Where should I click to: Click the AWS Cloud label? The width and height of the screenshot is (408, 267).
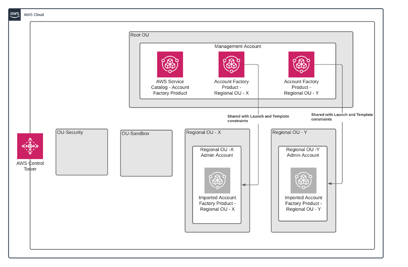34,14
